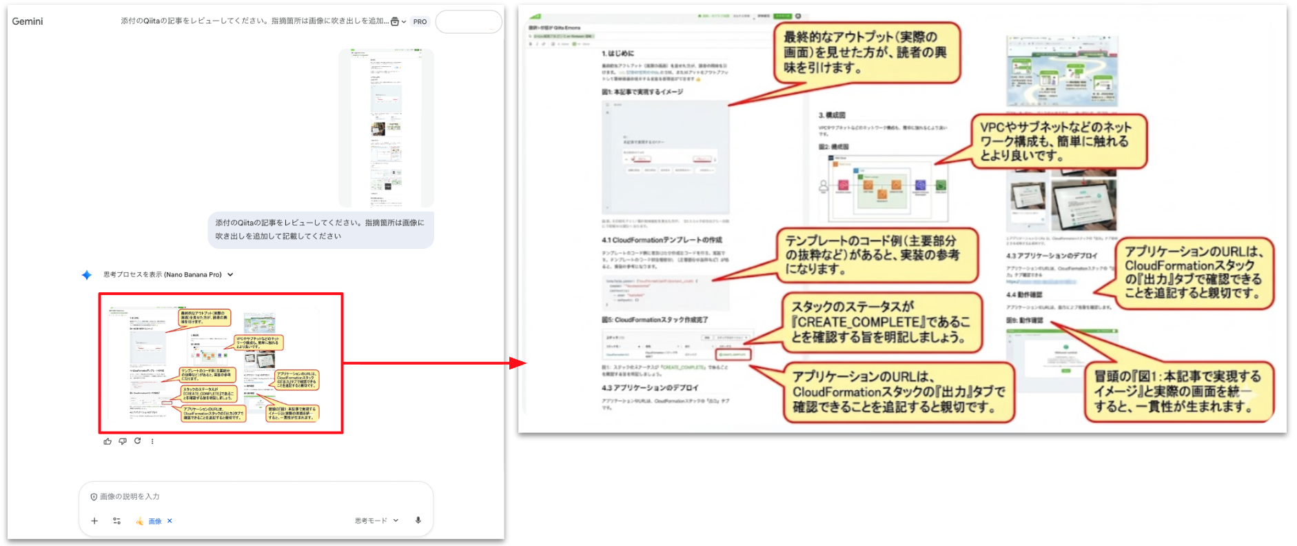This screenshot has height=546, width=1297.
Task: Click heading 4.3 アプリケーションのデプロイ in the left column
Action: point(650,387)
